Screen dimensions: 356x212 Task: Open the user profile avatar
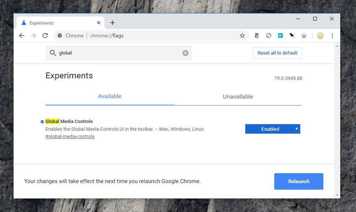point(320,36)
